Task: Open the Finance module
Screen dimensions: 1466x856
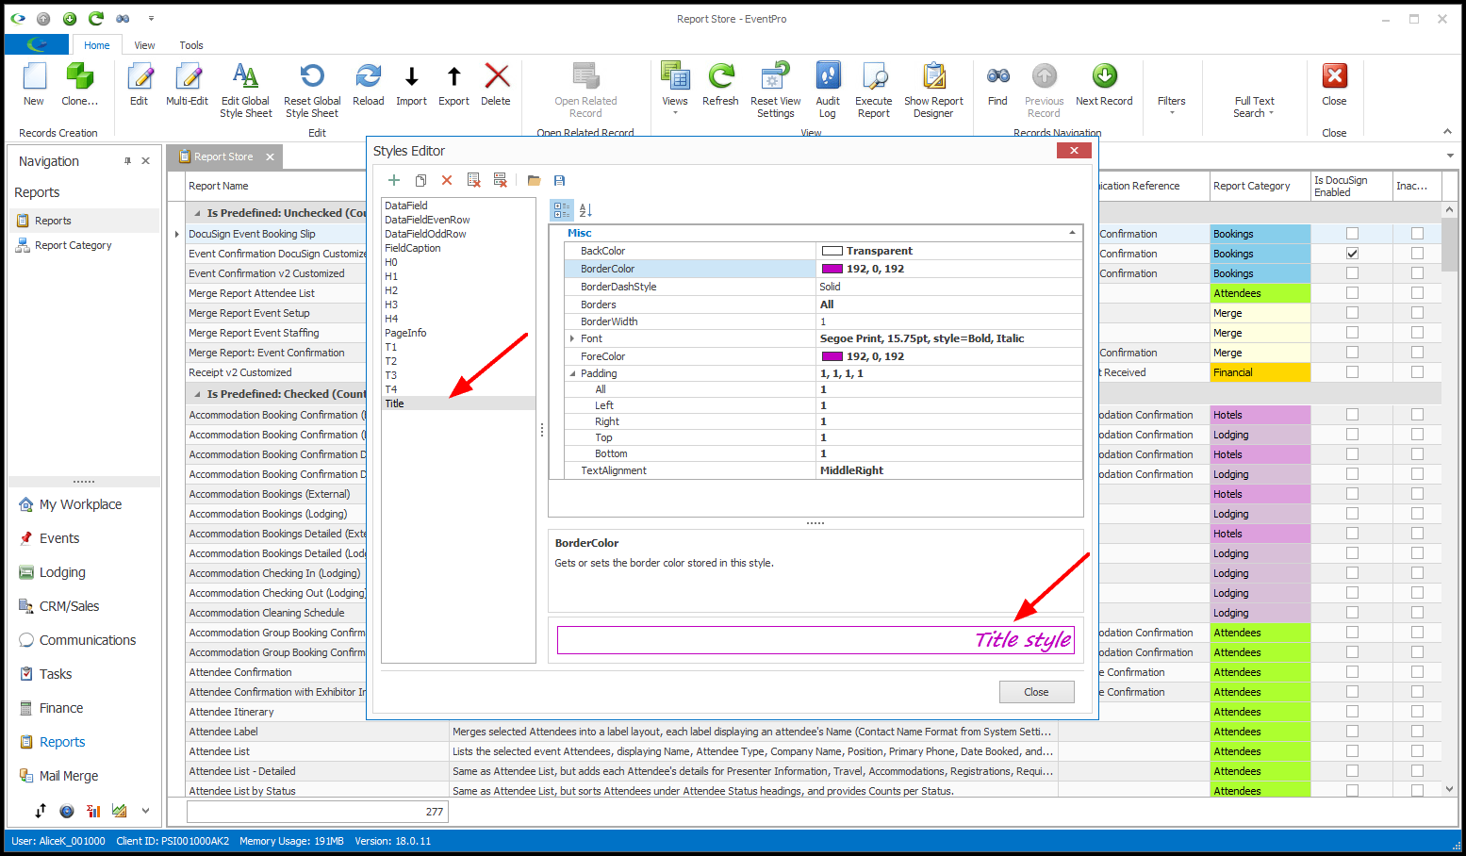Action: click(x=61, y=708)
